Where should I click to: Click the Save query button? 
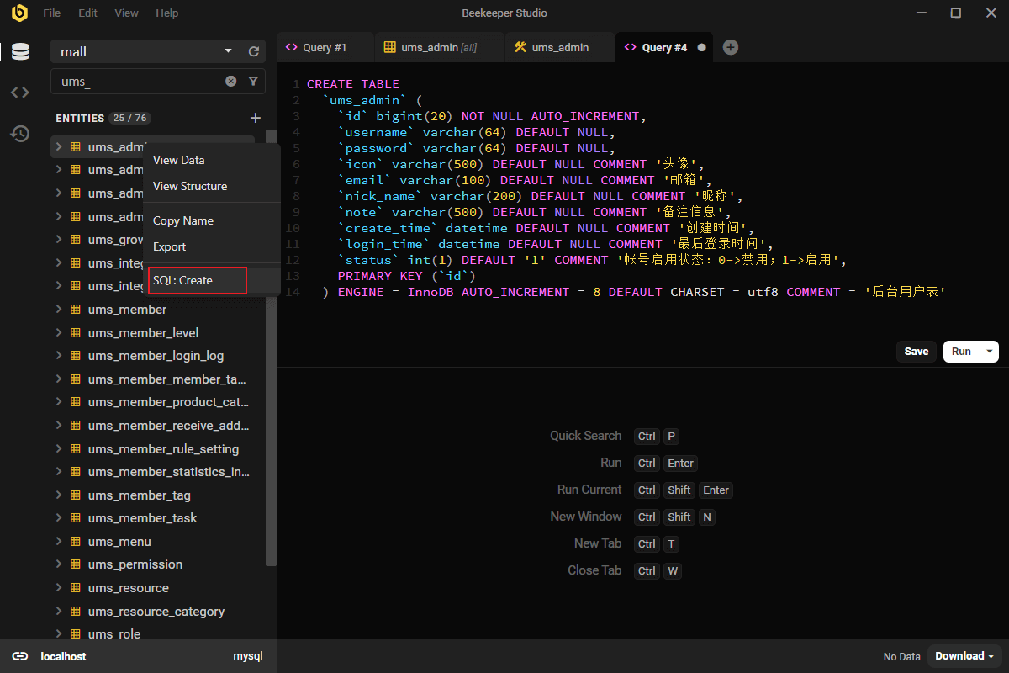[x=916, y=352]
